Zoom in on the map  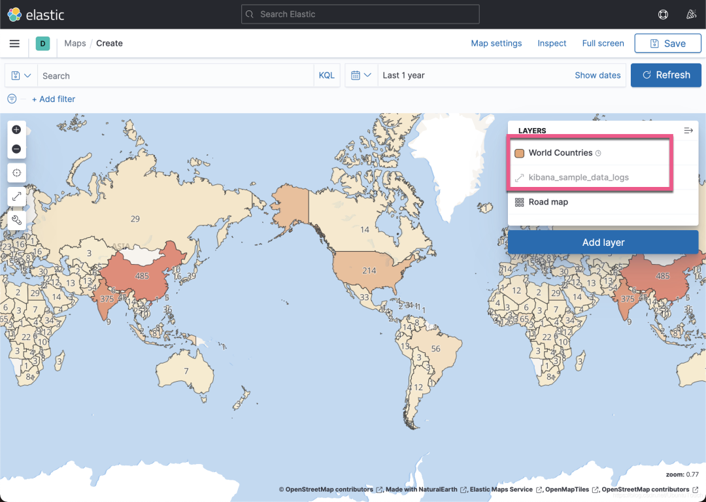tap(16, 129)
